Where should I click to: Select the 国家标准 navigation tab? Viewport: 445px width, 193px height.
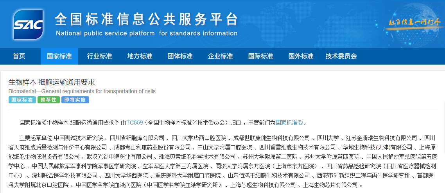59,56
